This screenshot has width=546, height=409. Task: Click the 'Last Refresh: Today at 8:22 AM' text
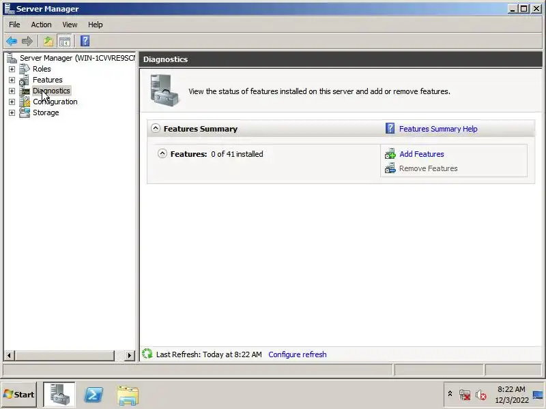coord(209,354)
